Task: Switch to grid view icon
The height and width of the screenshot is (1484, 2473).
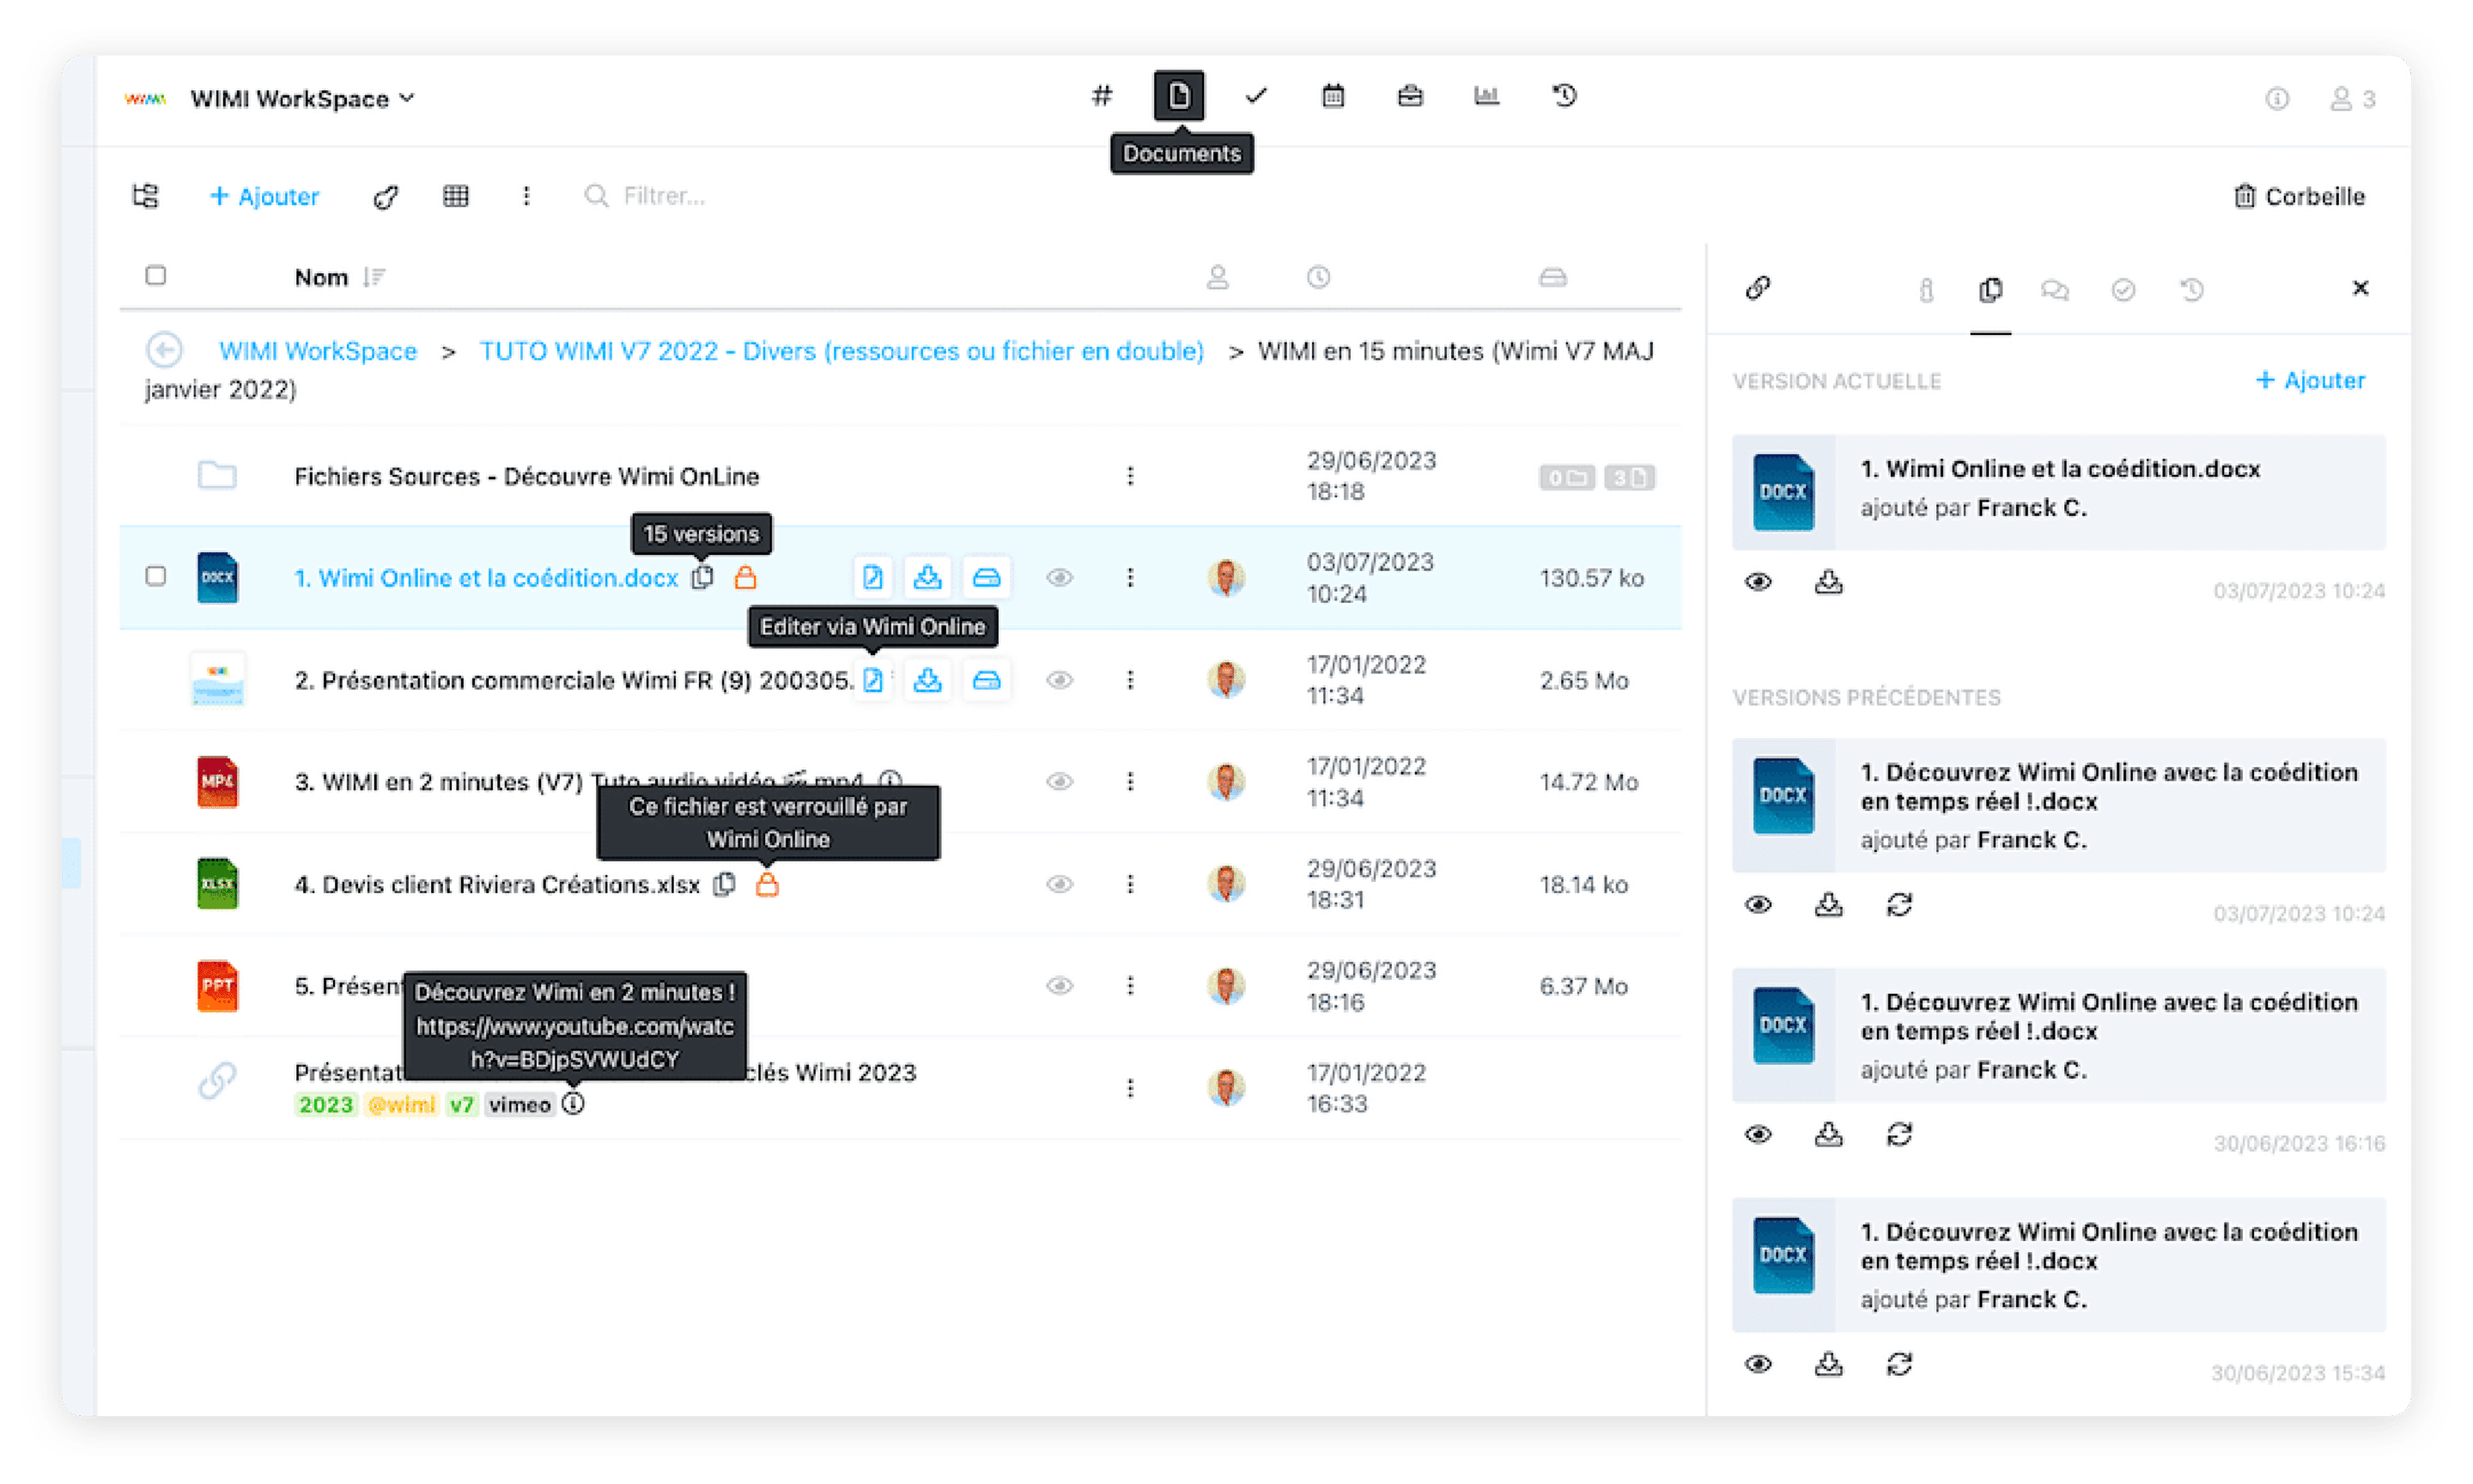Action: [456, 196]
